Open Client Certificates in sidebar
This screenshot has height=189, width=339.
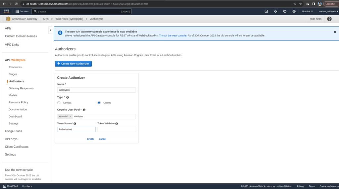(17, 147)
